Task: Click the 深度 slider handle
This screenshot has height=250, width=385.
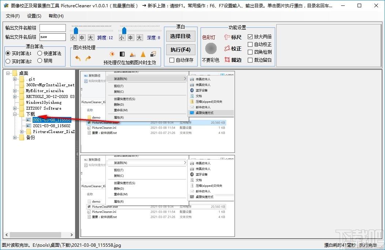Action: pyautogui.click(x=124, y=30)
